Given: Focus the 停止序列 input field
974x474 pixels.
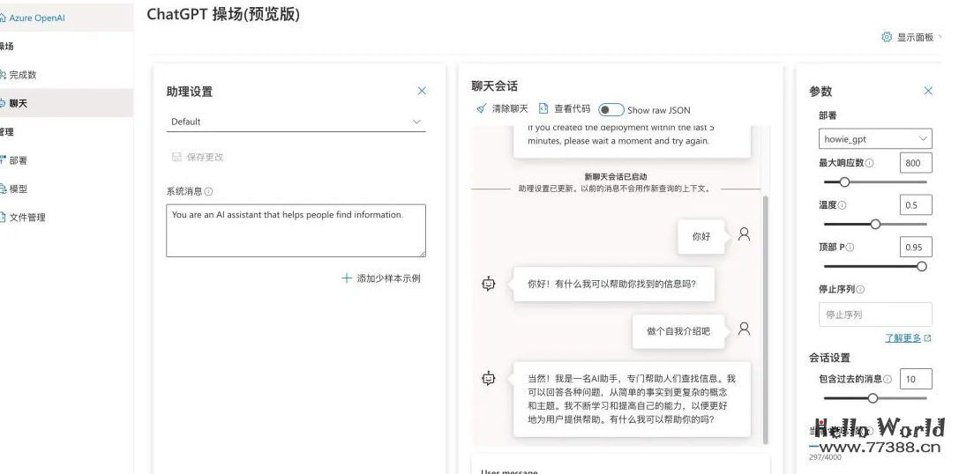Looking at the screenshot, I should point(875,315).
